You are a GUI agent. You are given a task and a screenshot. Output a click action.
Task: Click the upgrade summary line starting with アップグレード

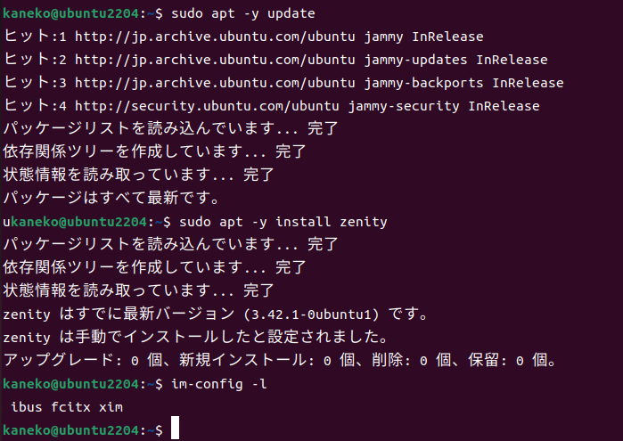[280, 360]
